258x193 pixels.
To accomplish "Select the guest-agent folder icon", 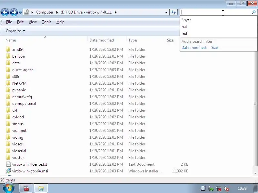I will 8,69.
